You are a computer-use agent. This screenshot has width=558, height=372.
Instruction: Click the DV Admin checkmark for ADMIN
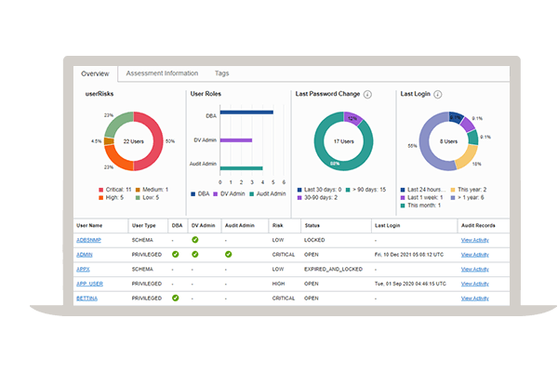coord(195,254)
